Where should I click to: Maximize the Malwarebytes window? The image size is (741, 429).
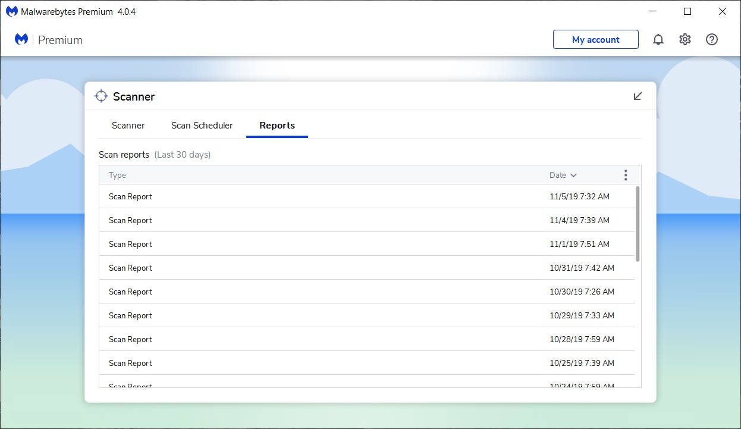tap(687, 11)
